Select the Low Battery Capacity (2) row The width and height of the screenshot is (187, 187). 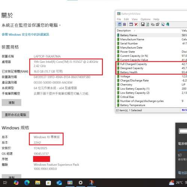151,93
